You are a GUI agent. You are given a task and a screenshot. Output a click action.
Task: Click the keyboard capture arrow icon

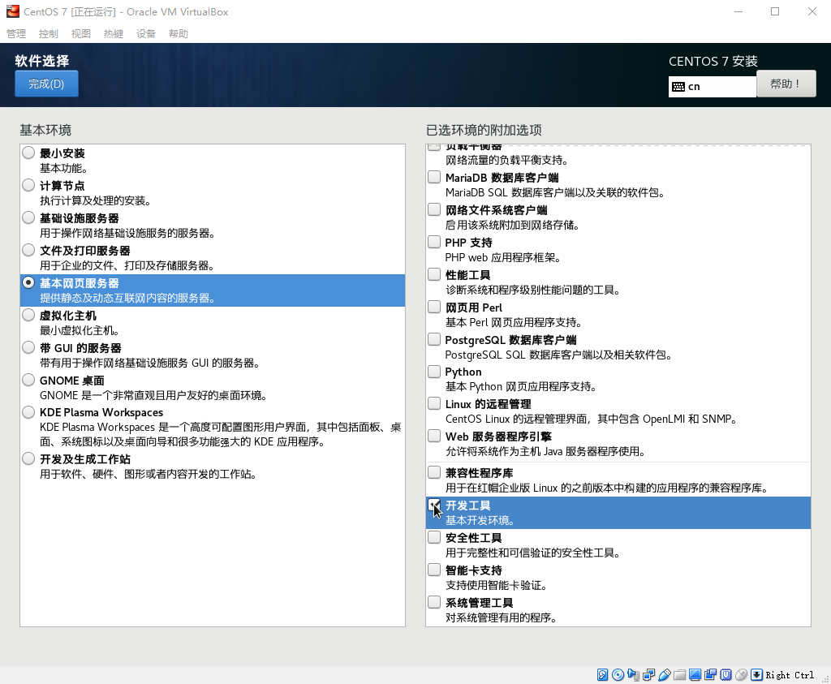(x=757, y=674)
